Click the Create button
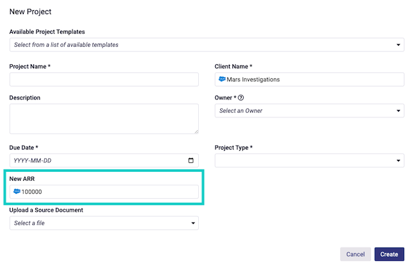Viewport: 417px width, 272px height. (x=389, y=254)
